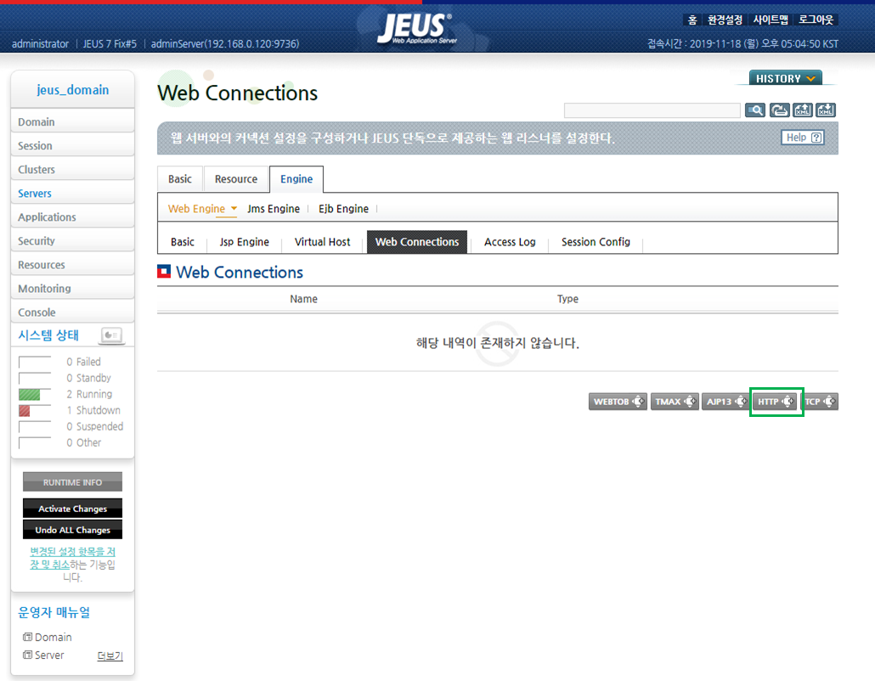The height and width of the screenshot is (681, 875).
Task: Open the Web Engine dropdown arrow
Action: (234, 208)
